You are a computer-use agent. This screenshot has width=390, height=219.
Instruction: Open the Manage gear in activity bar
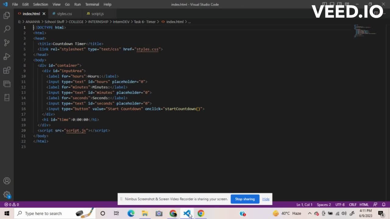[7, 195]
